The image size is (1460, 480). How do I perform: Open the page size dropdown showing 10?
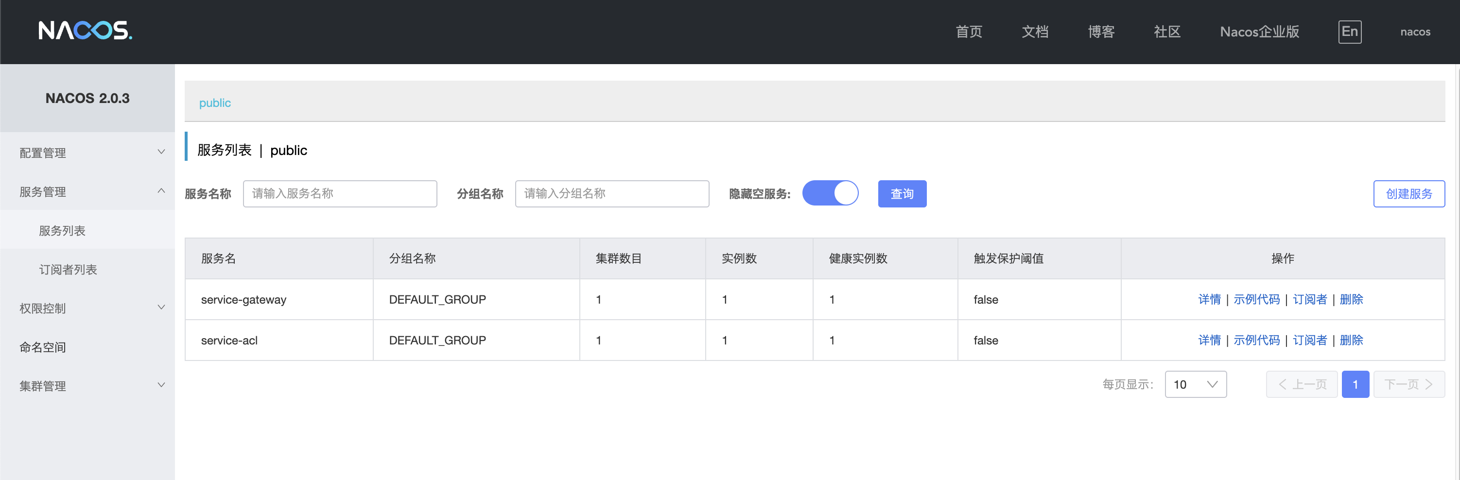point(1195,384)
